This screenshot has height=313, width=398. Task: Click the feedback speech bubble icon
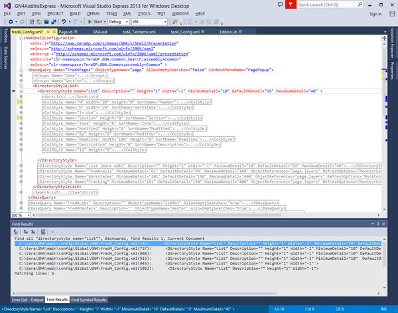[x=280, y=5]
